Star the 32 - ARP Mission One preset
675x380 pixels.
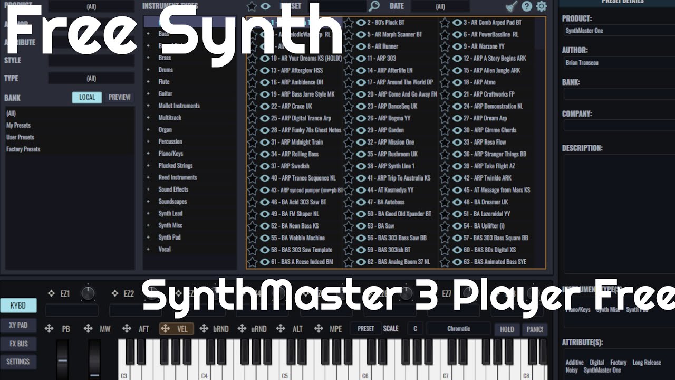pos(349,142)
